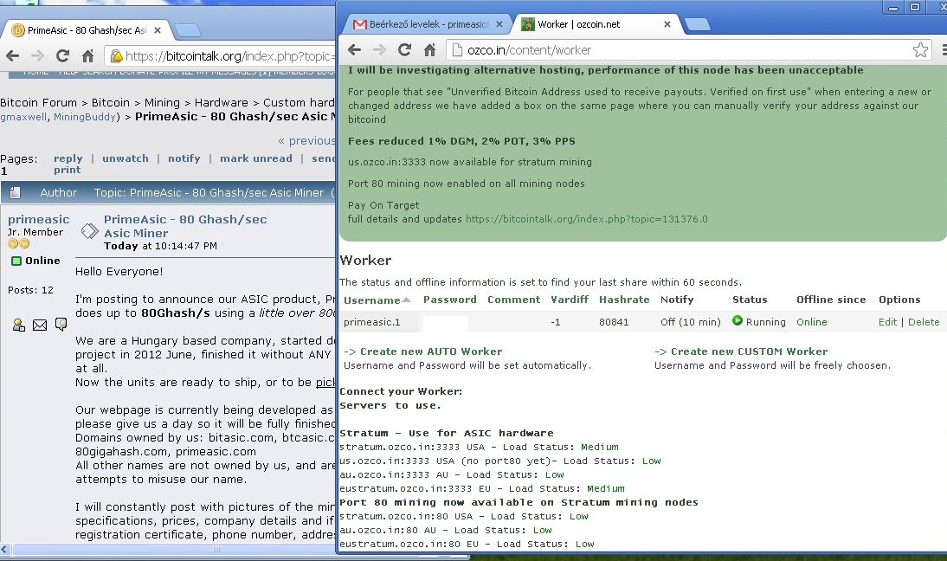Go forward in bitcointalk browser window
Image resolution: width=947 pixels, height=561 pixels.
click(x=37, y=56)
